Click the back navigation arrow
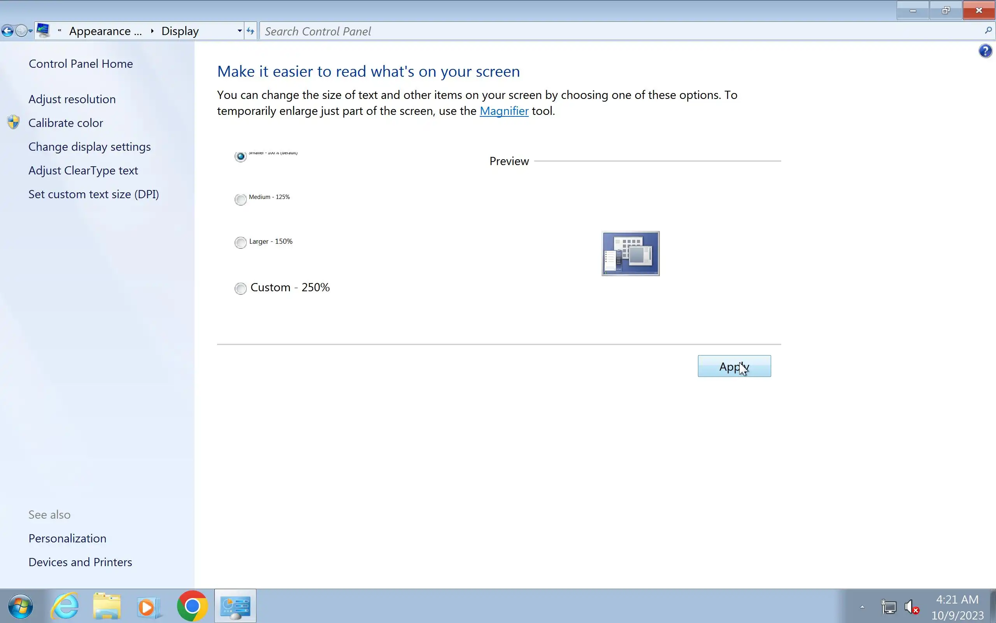 click(x=7, y=31)
